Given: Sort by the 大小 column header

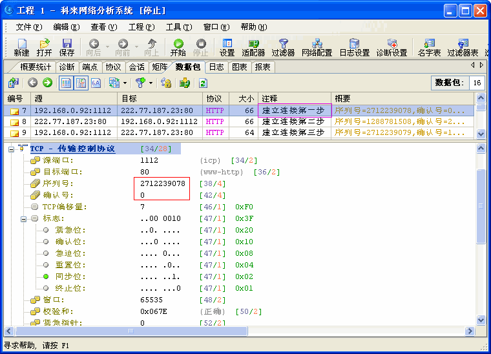Looking at the screenshot, I should 244,99.
